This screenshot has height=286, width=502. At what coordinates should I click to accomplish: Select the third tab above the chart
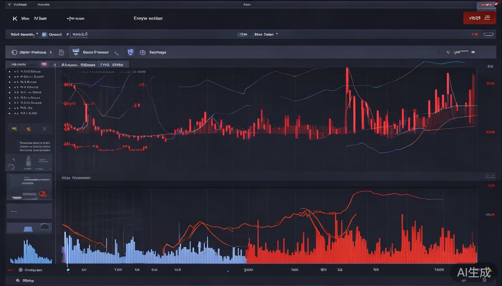[x=111, y=65]
